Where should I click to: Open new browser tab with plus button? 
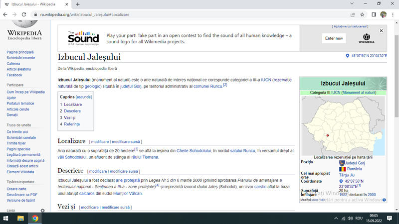click(x=78, y=4)
